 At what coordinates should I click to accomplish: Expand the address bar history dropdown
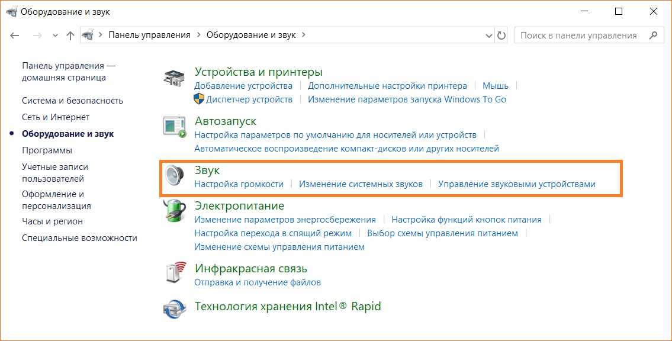[x=488, y=36]
